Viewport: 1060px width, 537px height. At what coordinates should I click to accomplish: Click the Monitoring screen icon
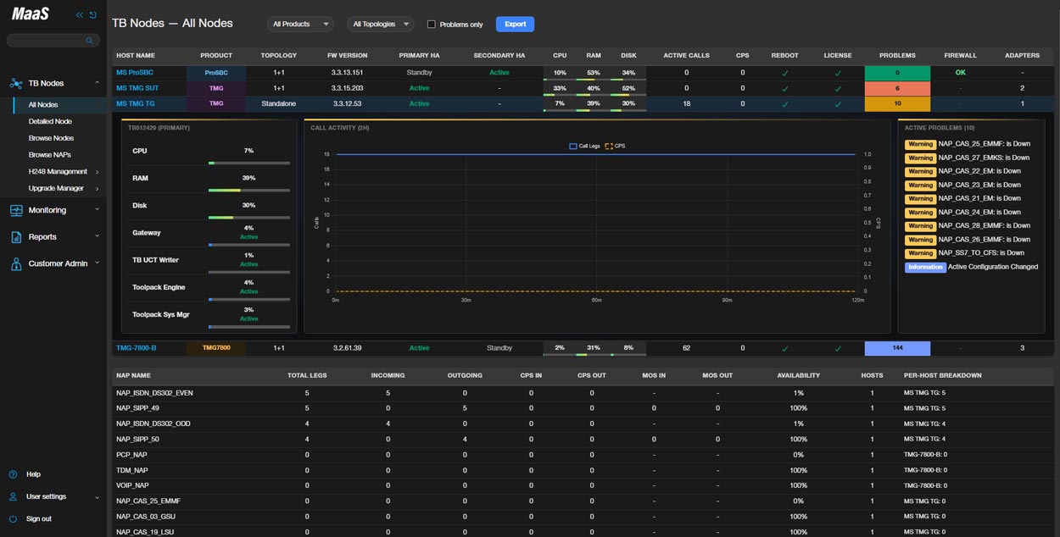16,210
